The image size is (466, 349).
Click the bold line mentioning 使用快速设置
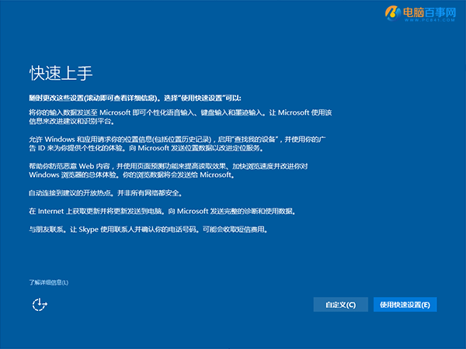click(x=135, y=98)
